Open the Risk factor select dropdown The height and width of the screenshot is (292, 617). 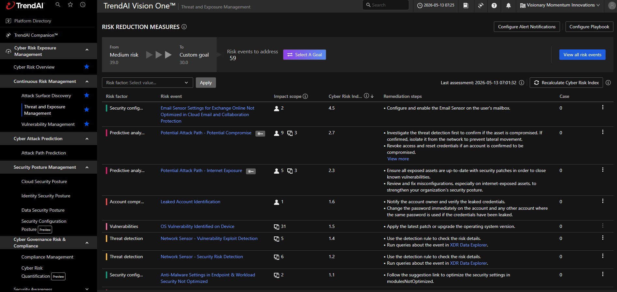148,83
